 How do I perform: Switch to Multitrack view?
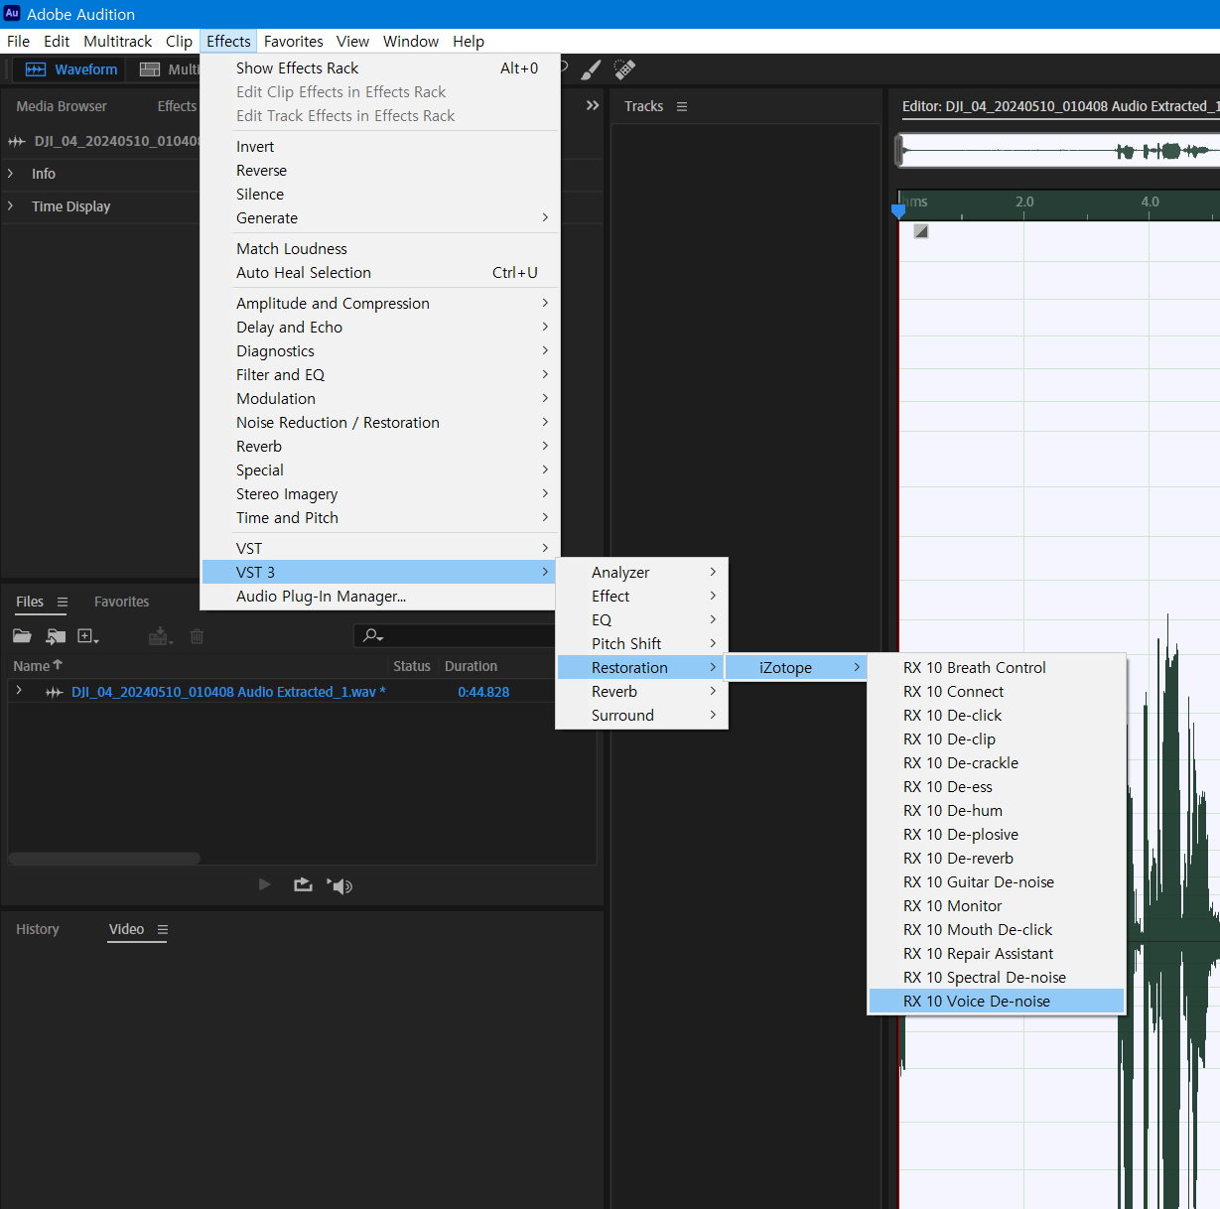click(x=169, y=69)
